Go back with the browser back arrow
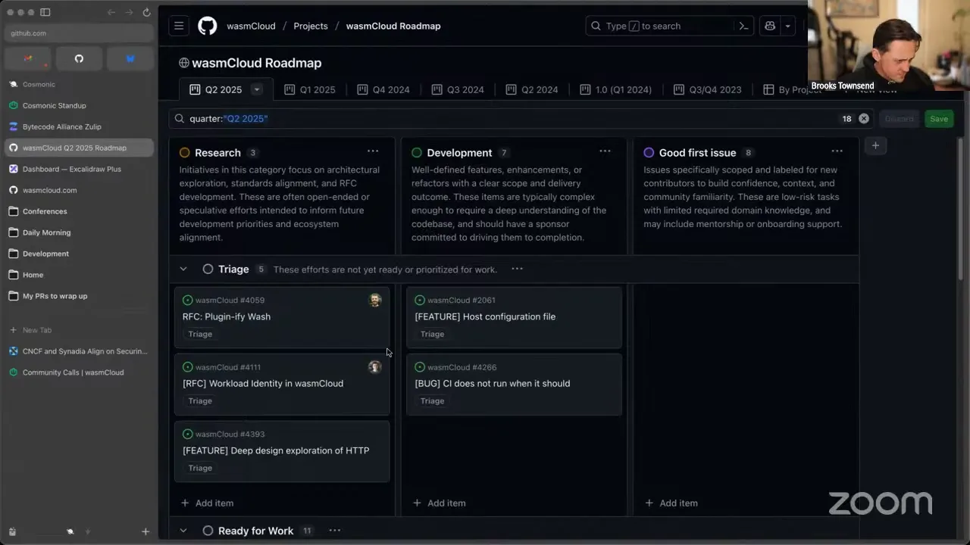This screenshot has width=970, height=545. tap(111, 12)
